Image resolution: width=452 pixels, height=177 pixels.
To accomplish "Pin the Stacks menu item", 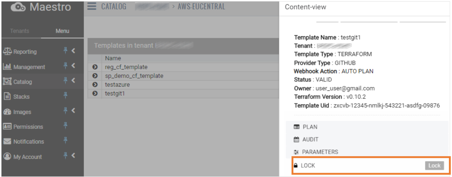I will [65, 96].
